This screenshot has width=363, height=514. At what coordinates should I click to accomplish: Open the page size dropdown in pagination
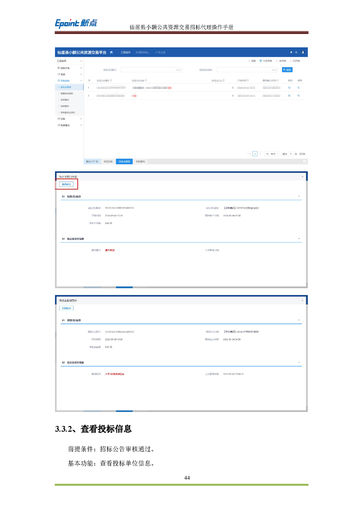[x=272, y=154]
